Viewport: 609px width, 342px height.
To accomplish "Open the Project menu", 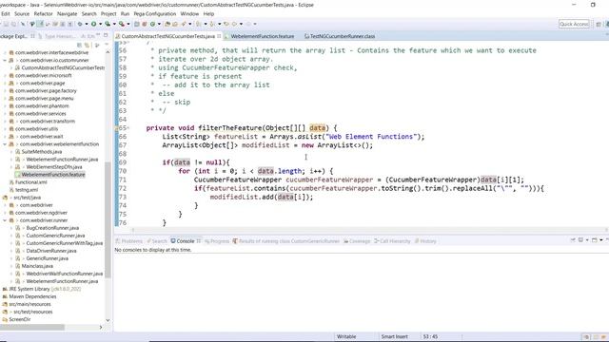I will 108,13.
